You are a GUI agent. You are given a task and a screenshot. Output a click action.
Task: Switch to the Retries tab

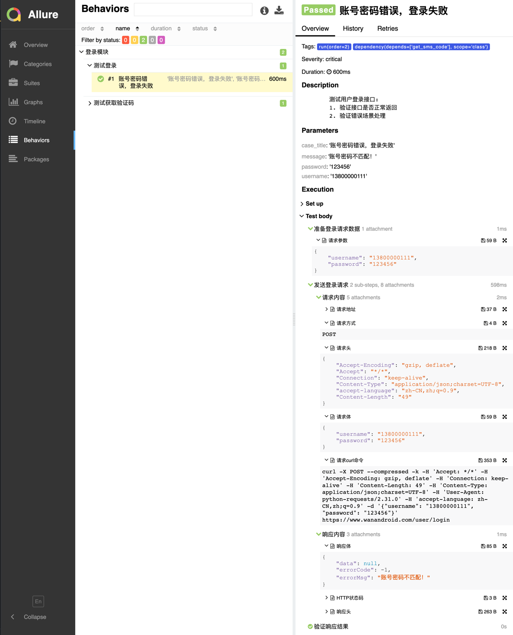pos(387,28)
